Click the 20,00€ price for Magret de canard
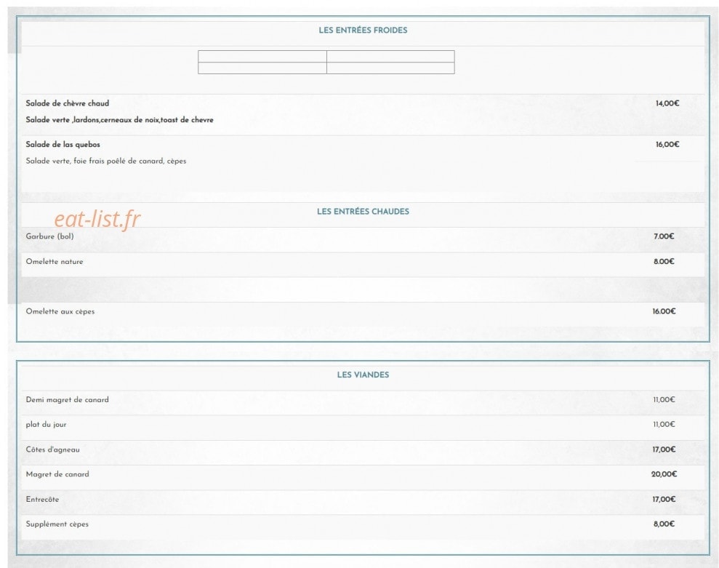This screenshot has height=568, width=719. point(664,474)
